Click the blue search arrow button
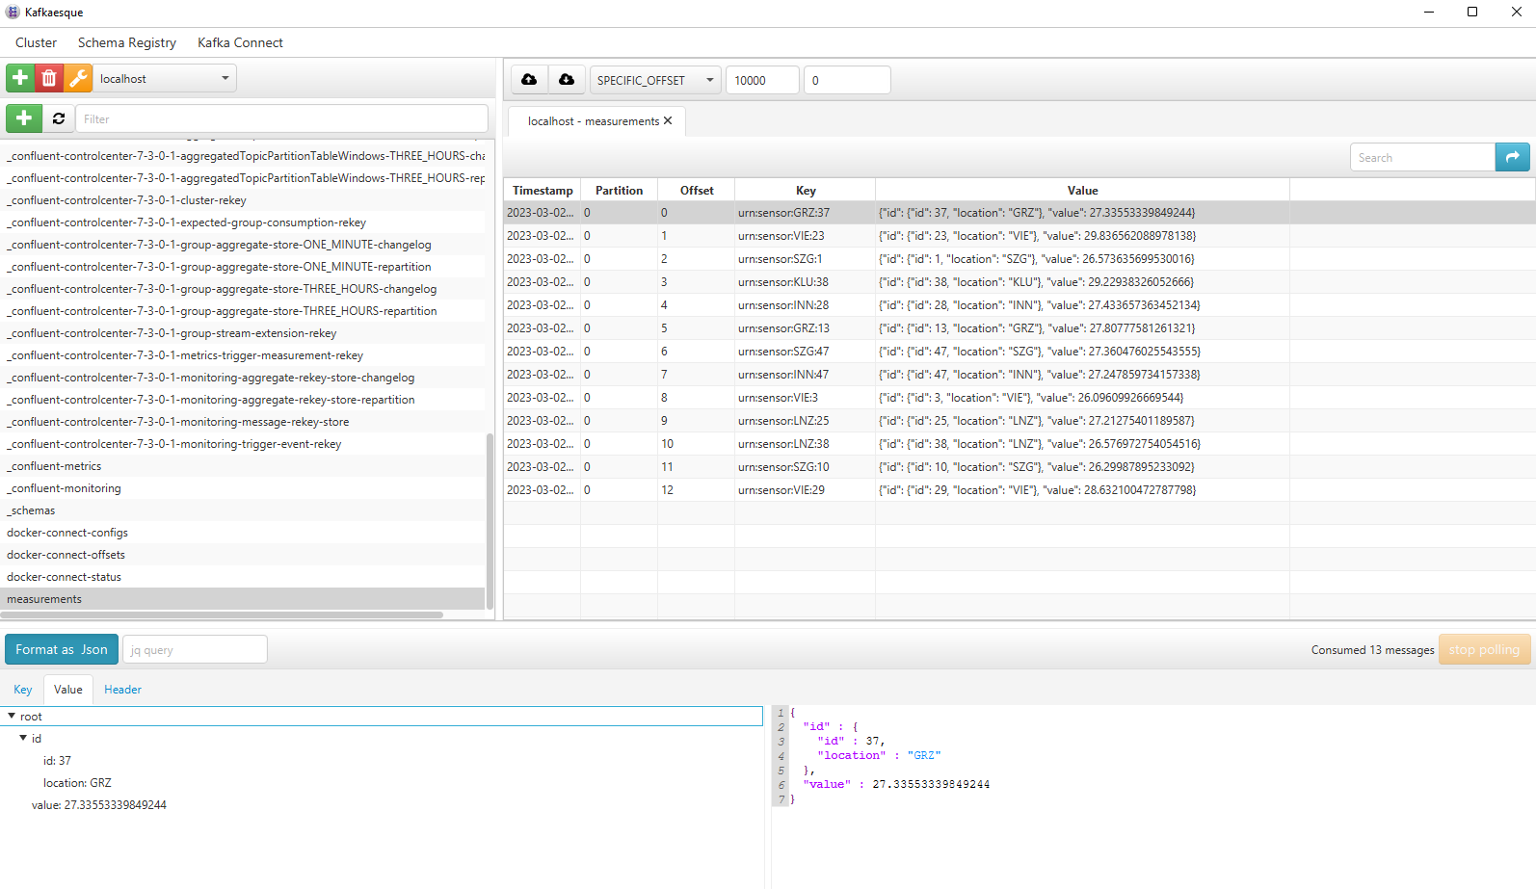This screenshot has height=889, width=1536. (x=1513, y=157)
